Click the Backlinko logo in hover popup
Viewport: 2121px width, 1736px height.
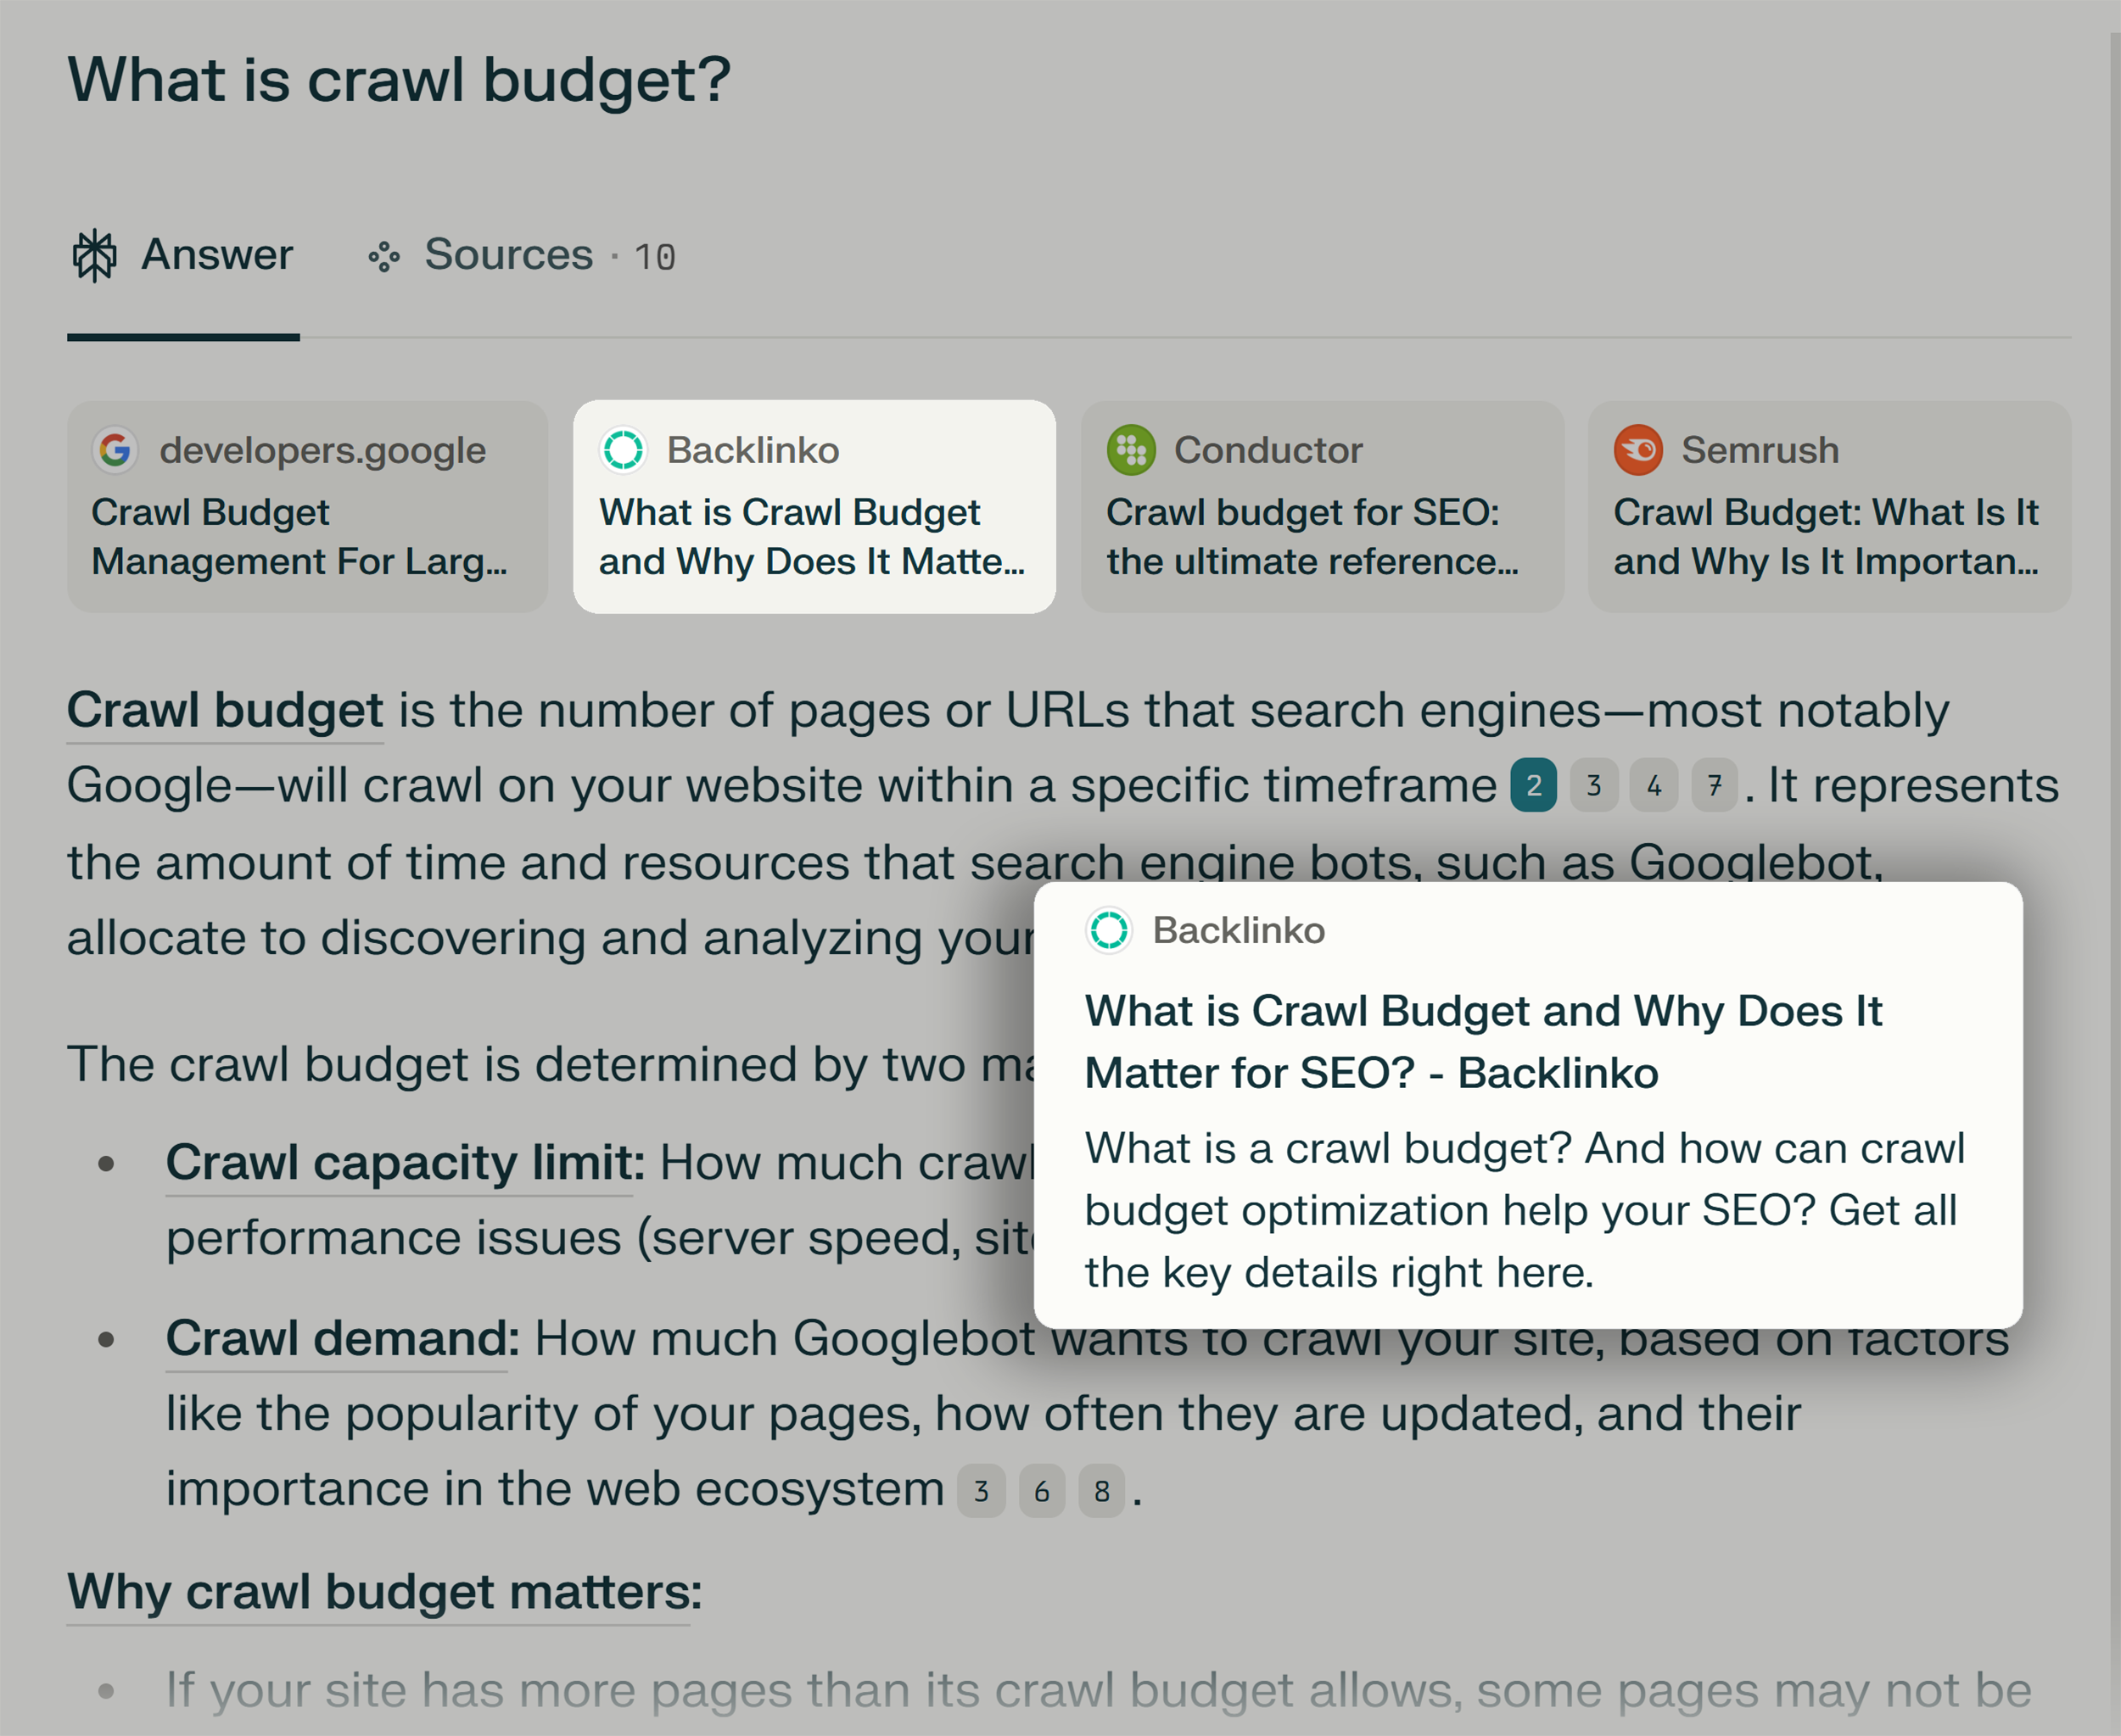point(1109,930)
